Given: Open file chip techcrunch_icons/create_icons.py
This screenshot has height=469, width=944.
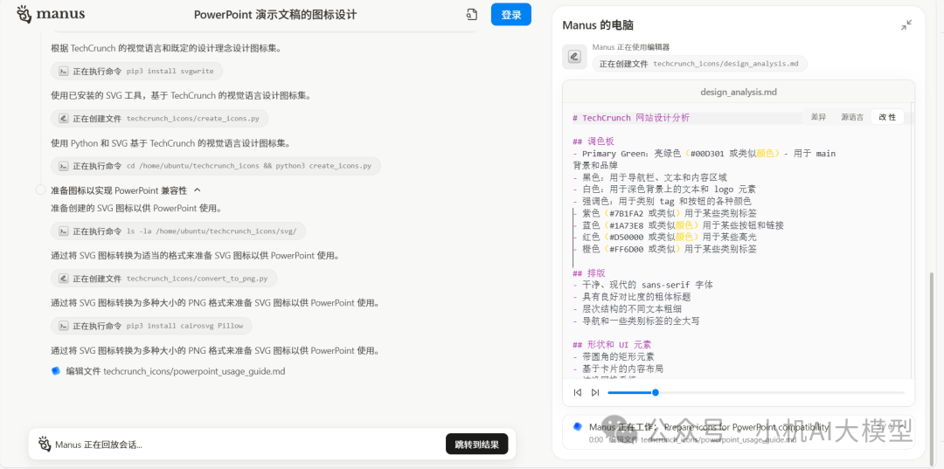Looking at the screenshot, I should 160,119.
